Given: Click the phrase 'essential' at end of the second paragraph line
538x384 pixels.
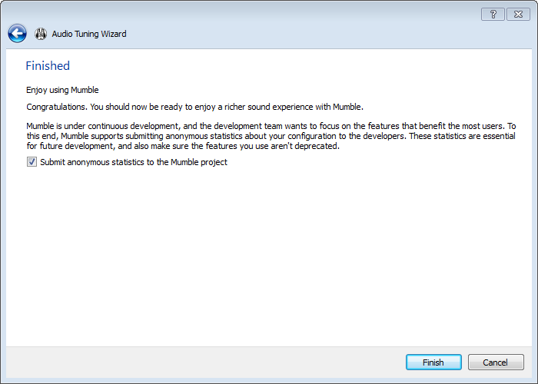Looking at the screenshot, I should 500,136.
